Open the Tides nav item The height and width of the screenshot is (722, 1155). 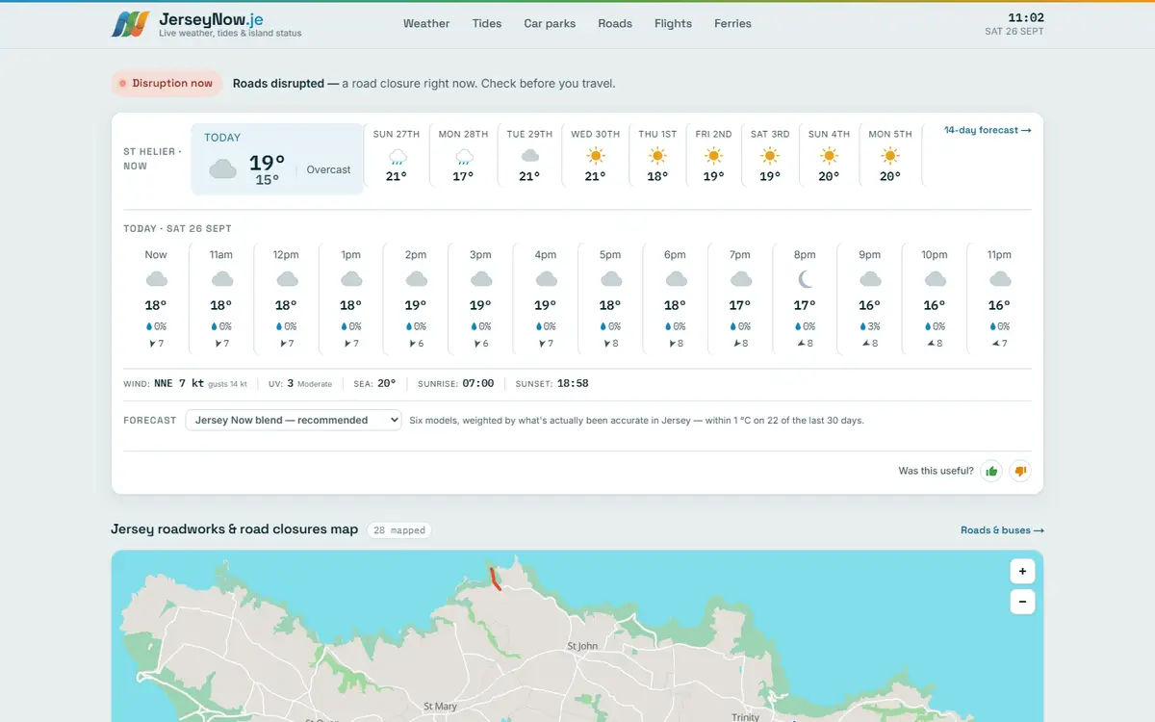487,23
